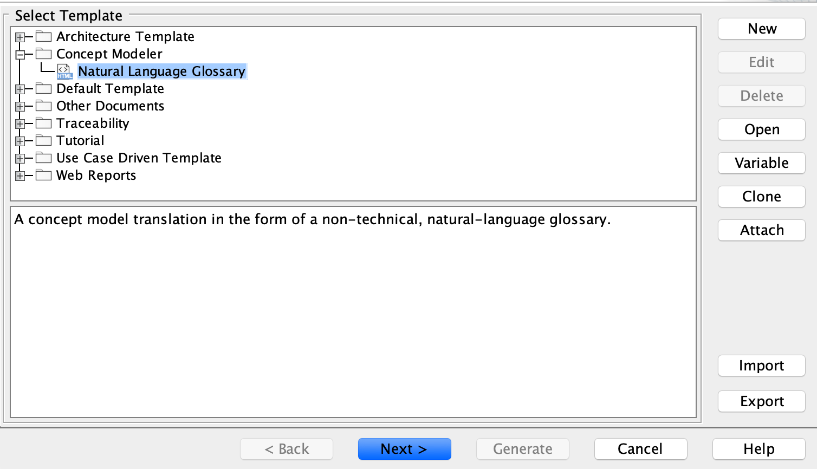The width and height of the screenshot is (817, 469).
Task: Expand the Use Case Driven Template node
Action: click(x=20, y=159)
